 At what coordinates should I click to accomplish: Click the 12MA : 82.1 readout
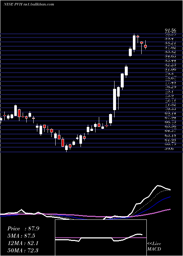click(x=23, y=243)
